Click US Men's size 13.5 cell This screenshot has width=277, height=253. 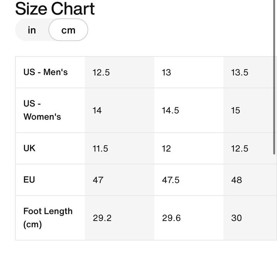point(240,72)
